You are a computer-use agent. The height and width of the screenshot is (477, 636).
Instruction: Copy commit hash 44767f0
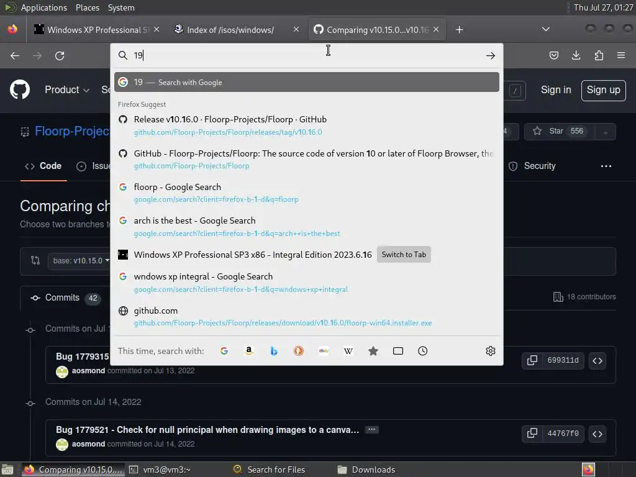[532, 434]
